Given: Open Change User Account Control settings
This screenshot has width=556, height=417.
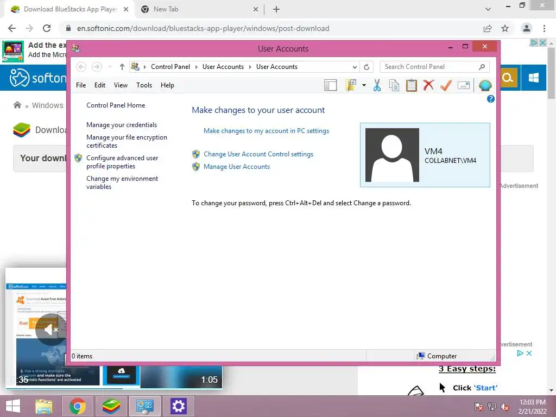Looking at the screenshot, I should (x=258, y=154).
